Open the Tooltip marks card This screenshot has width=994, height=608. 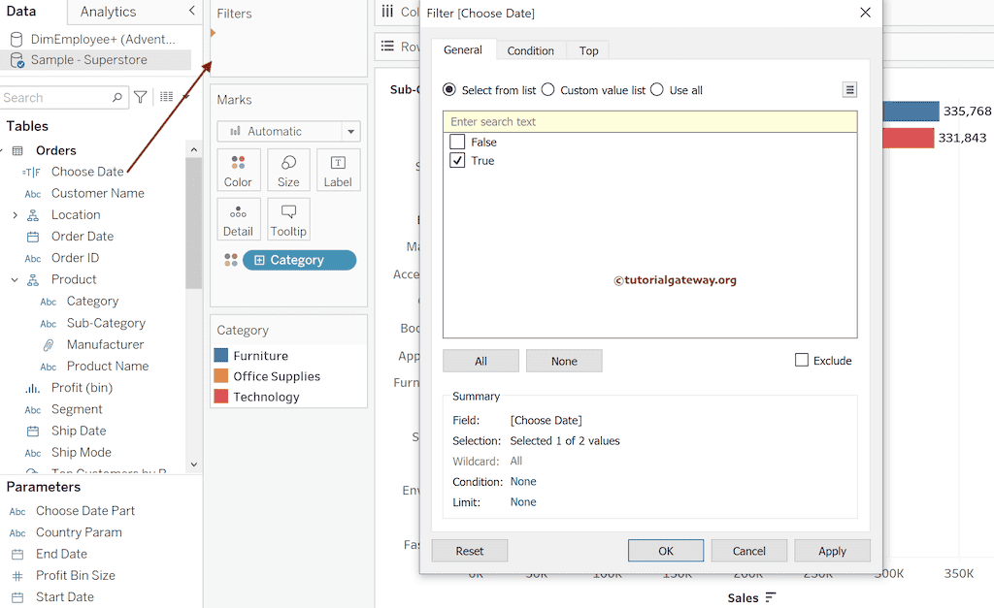[x=288, y=219]
